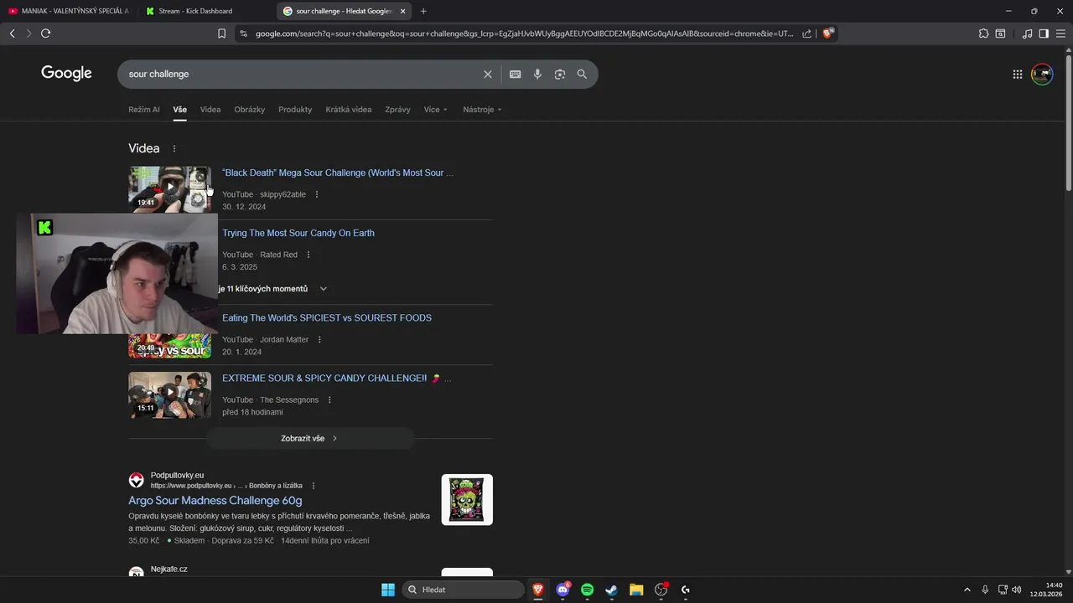Screen dimensions: 1073x603
Task: Open options for Jordan Matter video result
Action: pyautogui.click(x=319, y=339)
